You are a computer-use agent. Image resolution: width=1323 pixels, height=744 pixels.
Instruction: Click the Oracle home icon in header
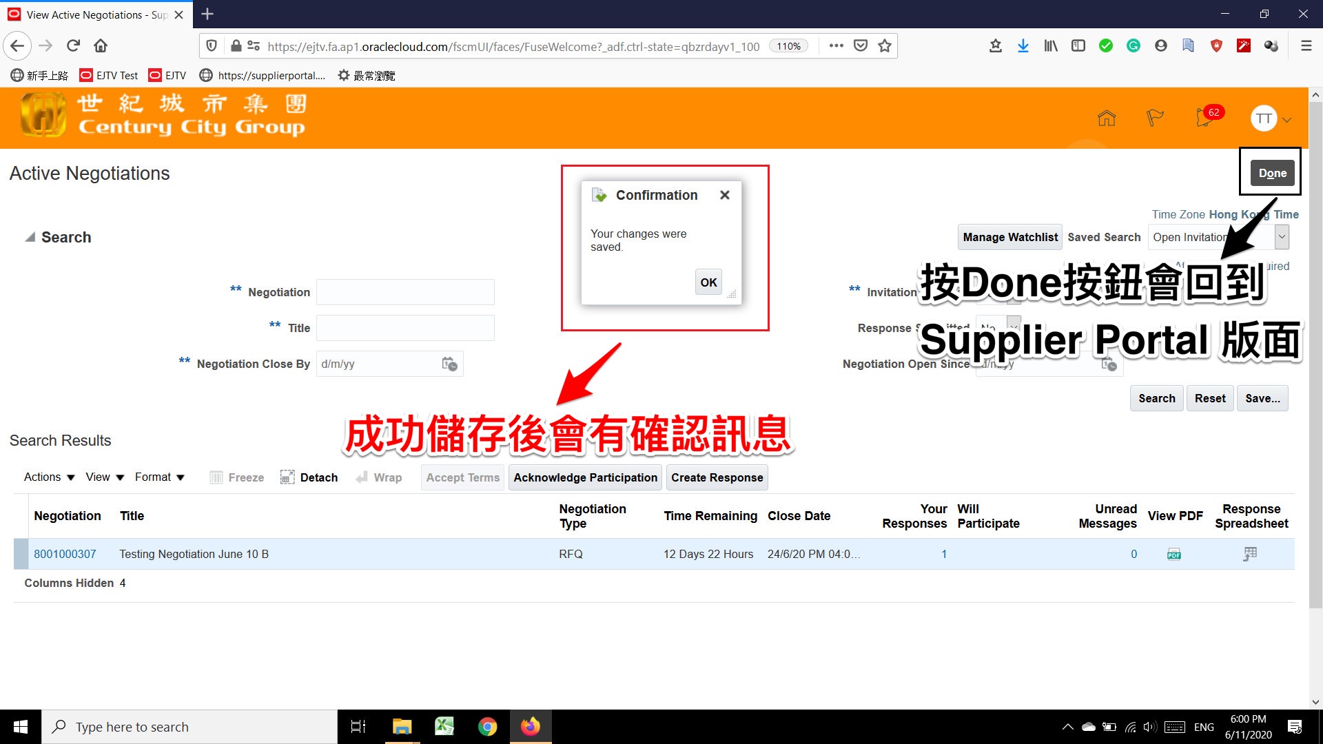[x=1107, y=118]
